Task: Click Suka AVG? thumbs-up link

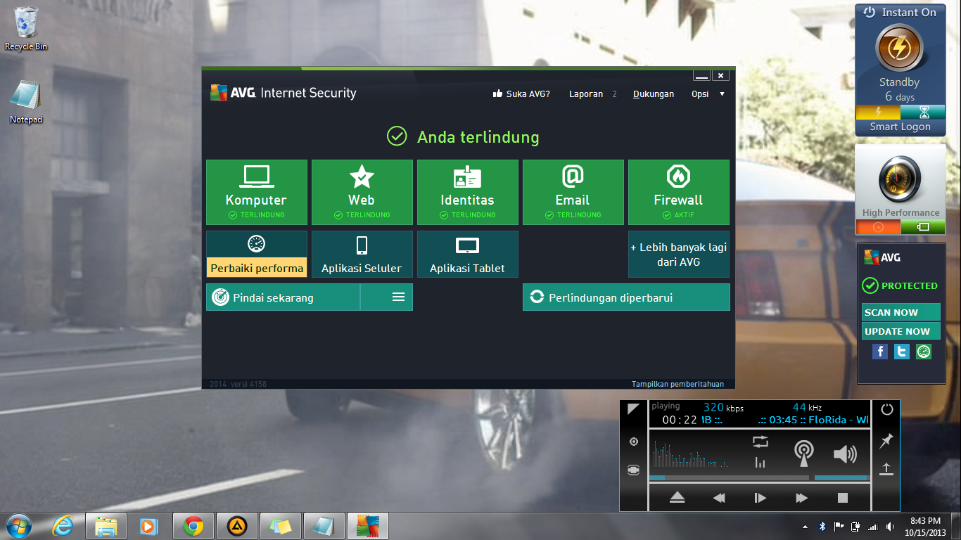Action: tap(521, 94)
